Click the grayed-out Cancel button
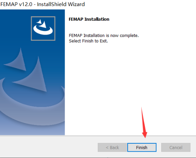 tap(176, 147)
